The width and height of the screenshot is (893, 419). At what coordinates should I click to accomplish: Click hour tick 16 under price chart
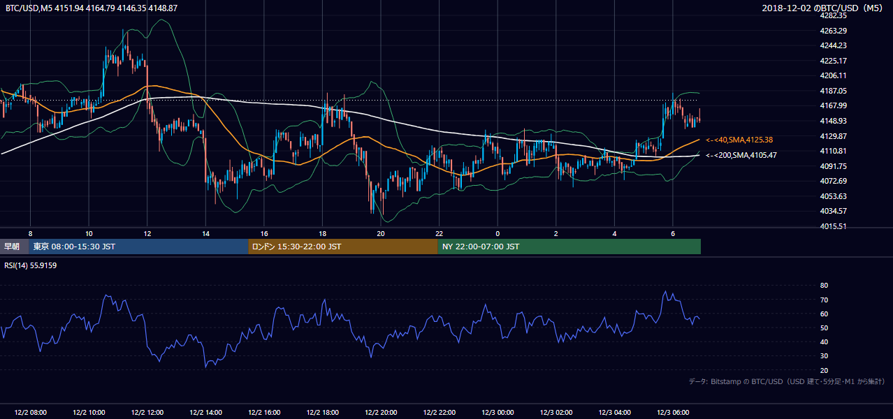click(264, 233)
